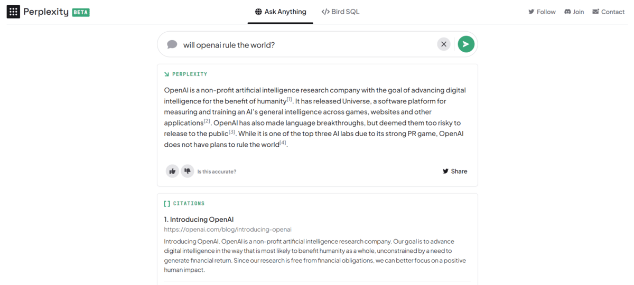
Task: Open the Introducing OpenAI citation title
Action: point(199,220)
